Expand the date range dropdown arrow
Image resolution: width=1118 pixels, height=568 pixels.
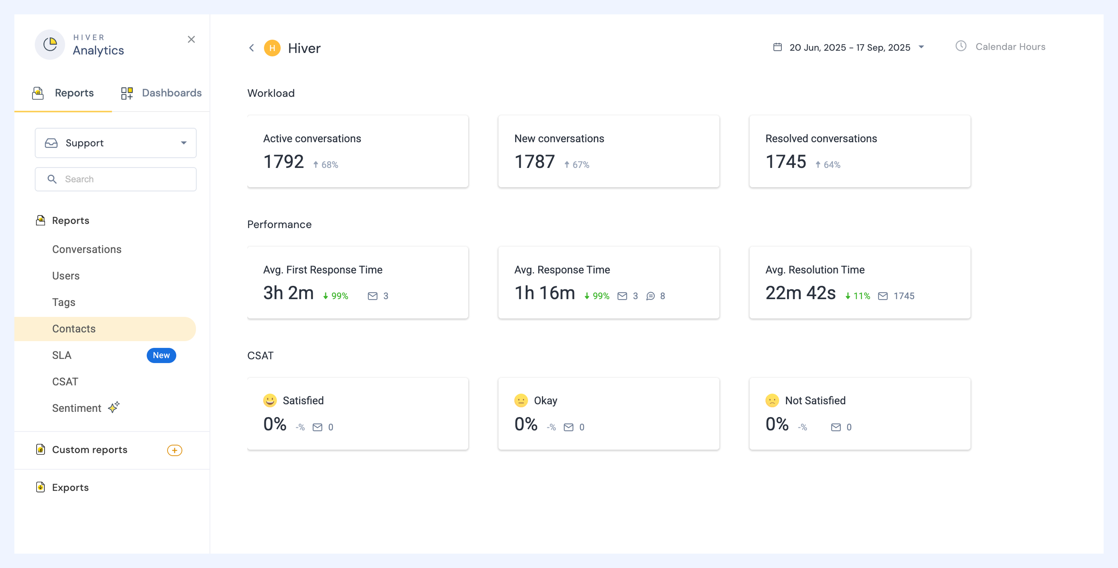921,47
